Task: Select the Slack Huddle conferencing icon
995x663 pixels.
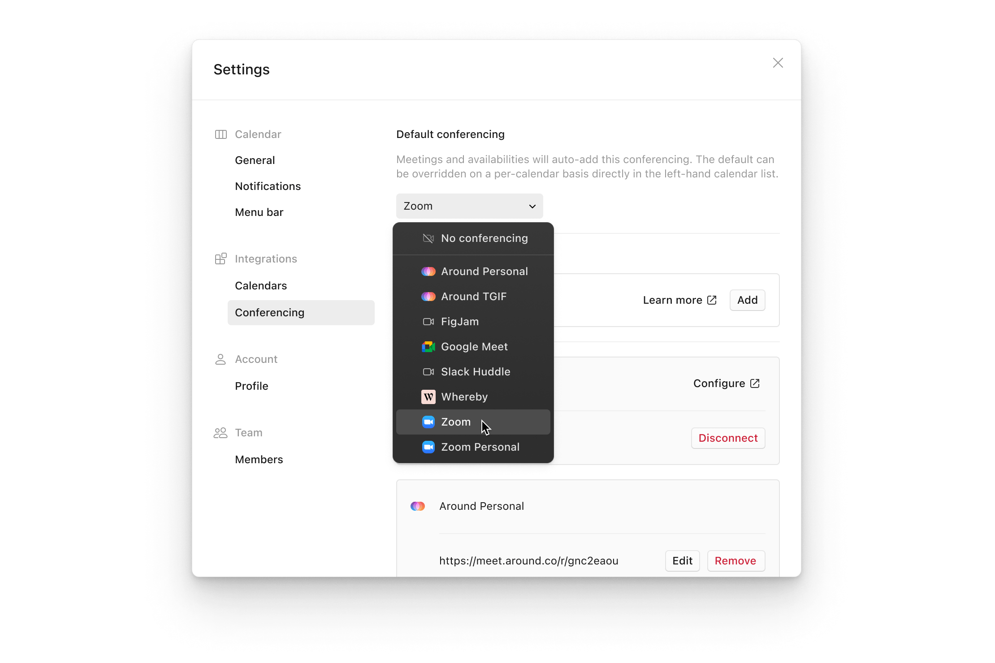Action: pyautogui.click(x=427, y=371)
